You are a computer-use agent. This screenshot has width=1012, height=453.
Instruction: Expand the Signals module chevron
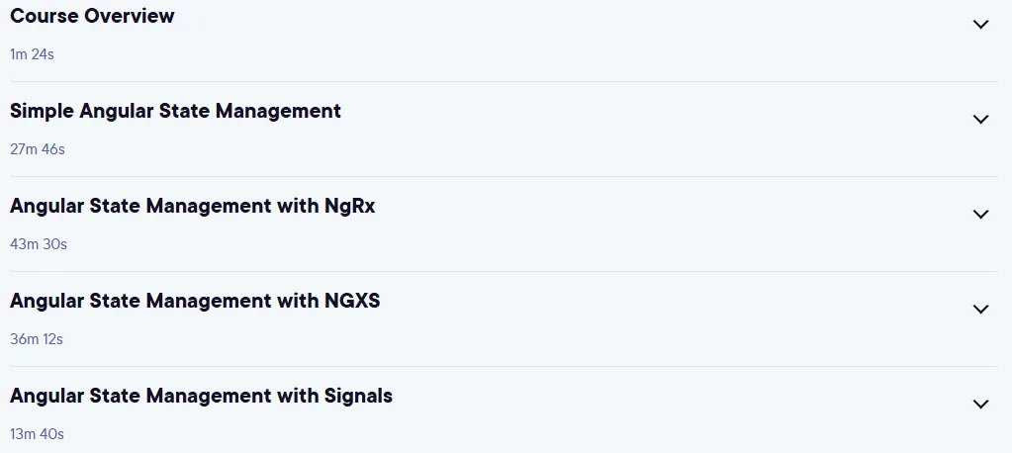[x=980, y=404]
